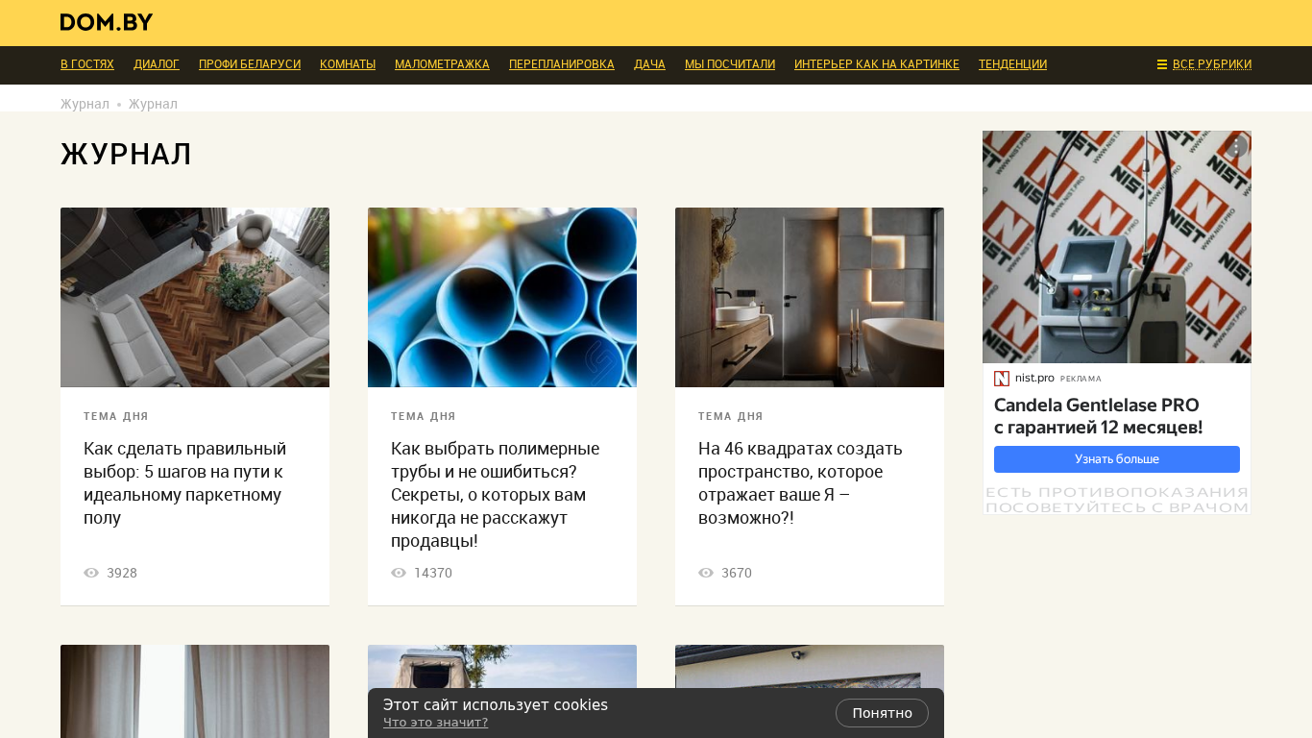
Task: Open the Все рубрики menu
Action: coord(1204,64)
